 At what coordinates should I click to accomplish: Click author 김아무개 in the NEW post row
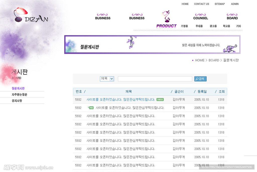[179, 100]
